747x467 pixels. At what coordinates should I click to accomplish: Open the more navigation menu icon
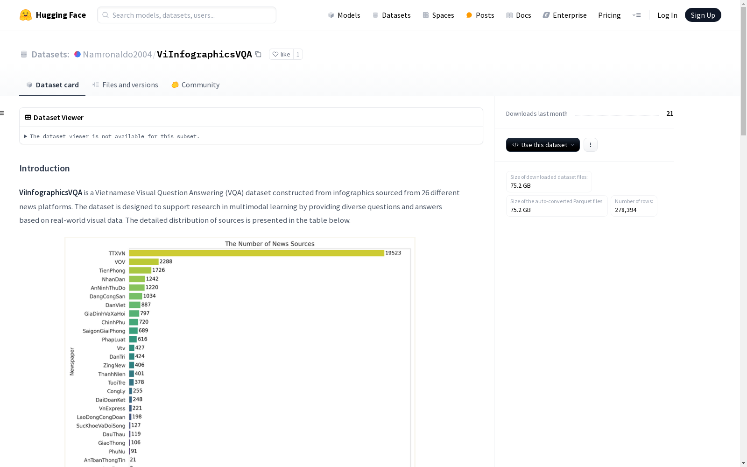(x=636, y=15)
